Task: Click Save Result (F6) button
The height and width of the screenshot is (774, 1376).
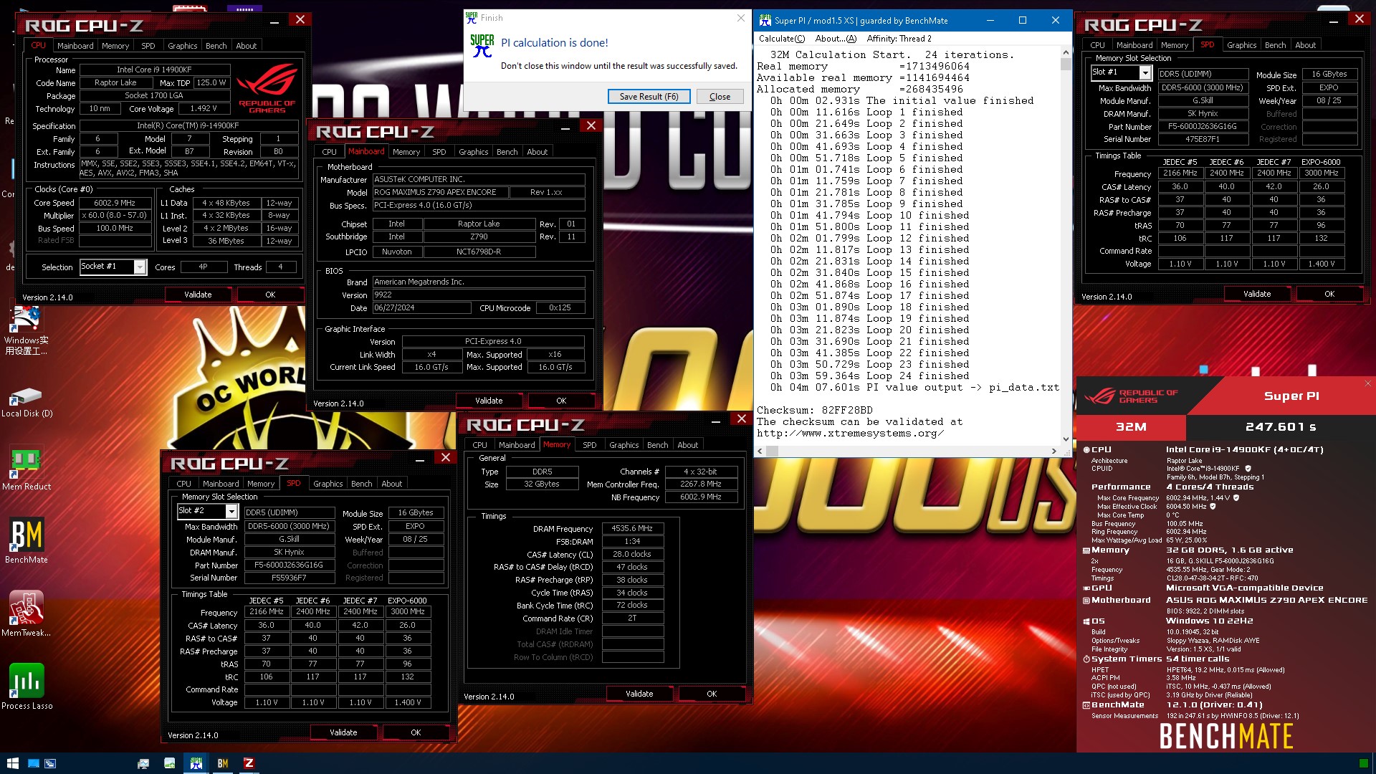Action: (649, 97)
